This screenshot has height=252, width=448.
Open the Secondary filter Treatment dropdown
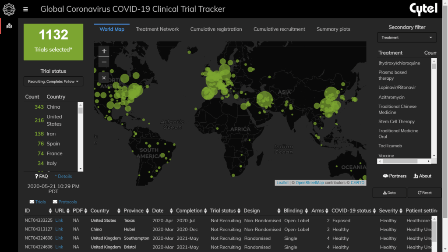coord(407,38)
